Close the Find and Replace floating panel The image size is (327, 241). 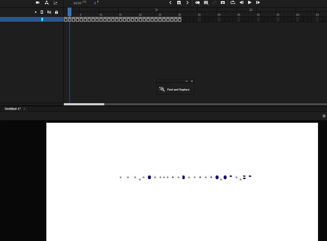click(192, 81)
